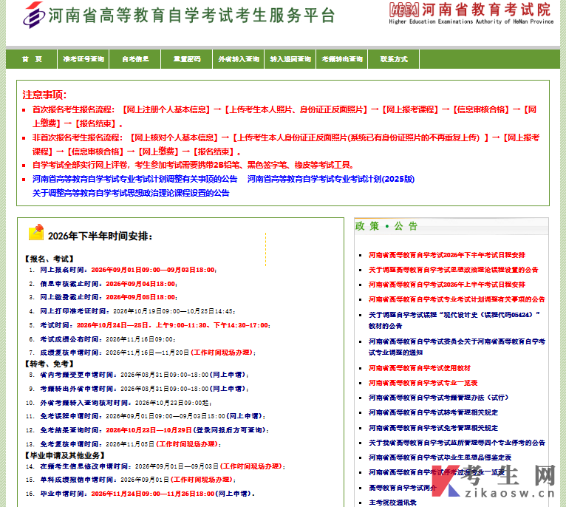Open 河南省高等教育自学考试使用教材 link

click(x=420, y=368)
